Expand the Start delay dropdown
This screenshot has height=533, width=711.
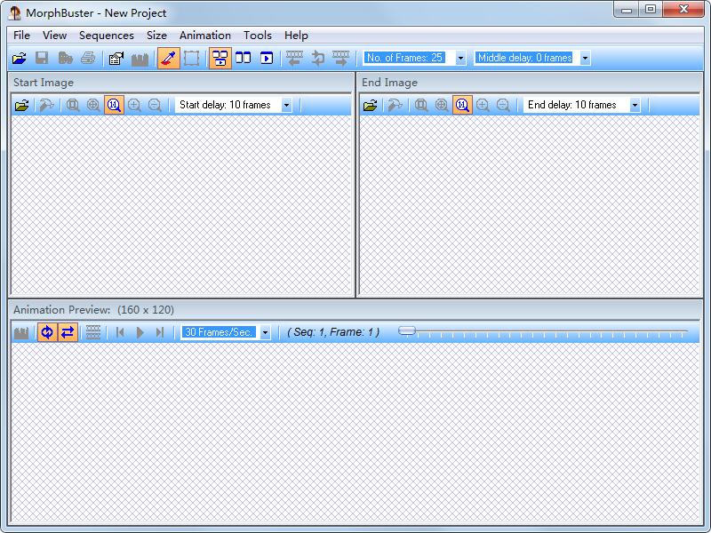(x=286, y=105)
